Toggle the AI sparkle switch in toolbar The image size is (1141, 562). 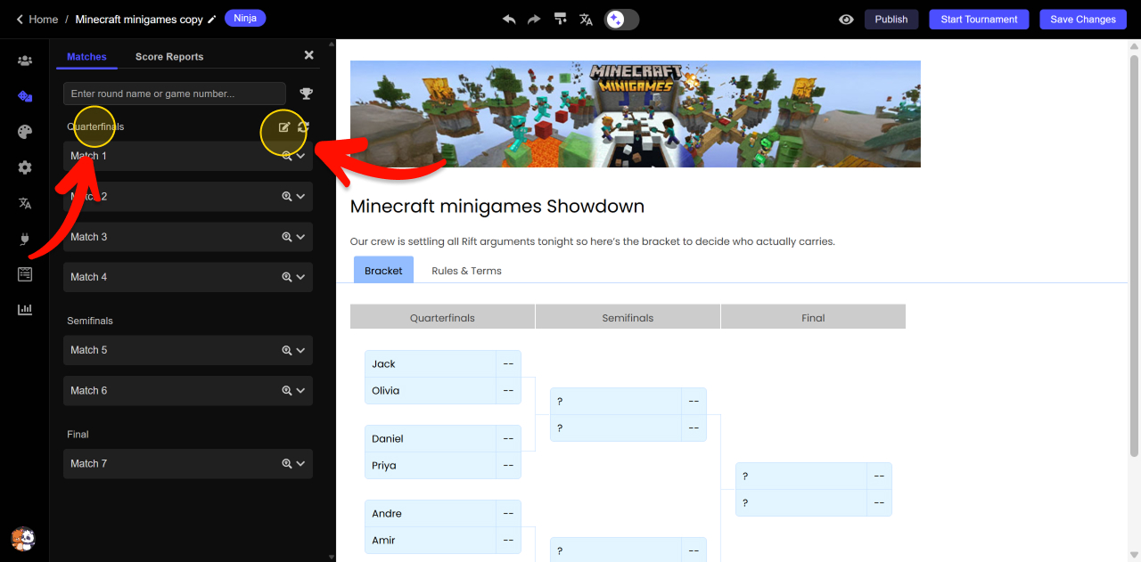point(621,19)
